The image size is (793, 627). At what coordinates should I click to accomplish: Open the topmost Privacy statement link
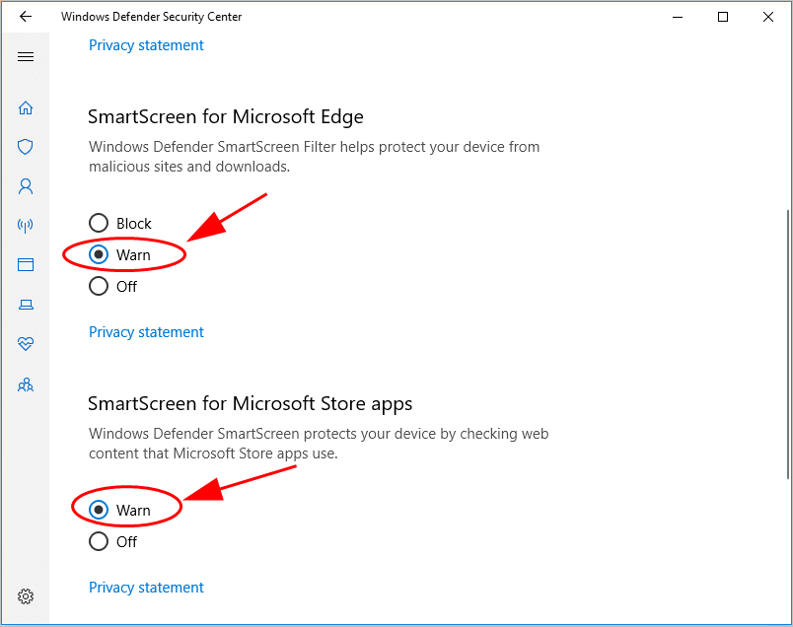tap(146, 45)
